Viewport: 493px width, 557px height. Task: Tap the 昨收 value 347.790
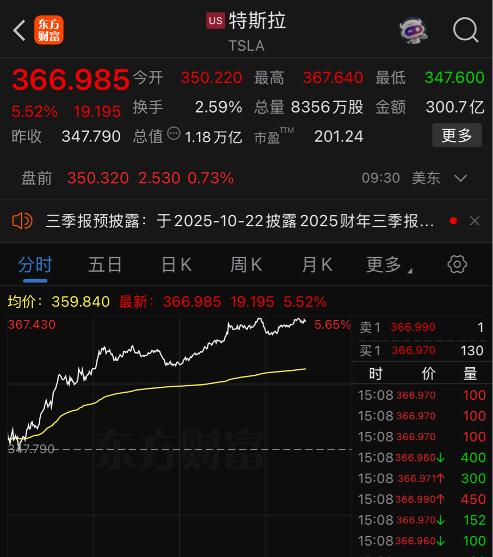(x=91, y=137)
